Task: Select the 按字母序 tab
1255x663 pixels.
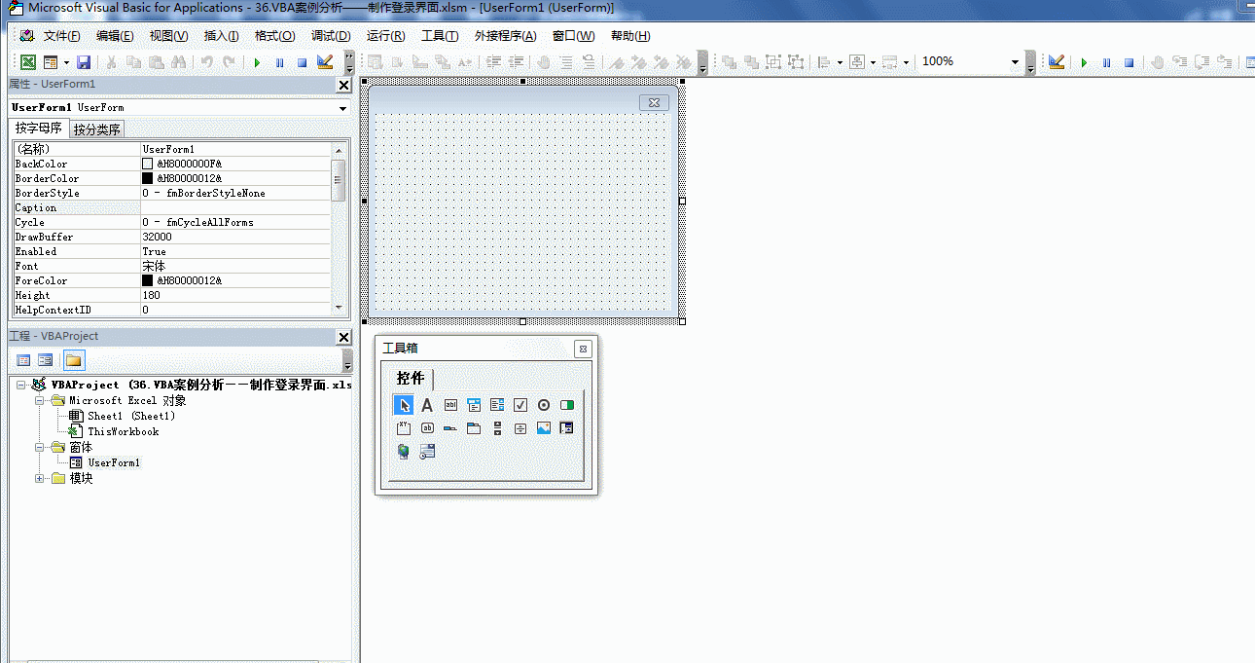Action: [x=39, y=129]
